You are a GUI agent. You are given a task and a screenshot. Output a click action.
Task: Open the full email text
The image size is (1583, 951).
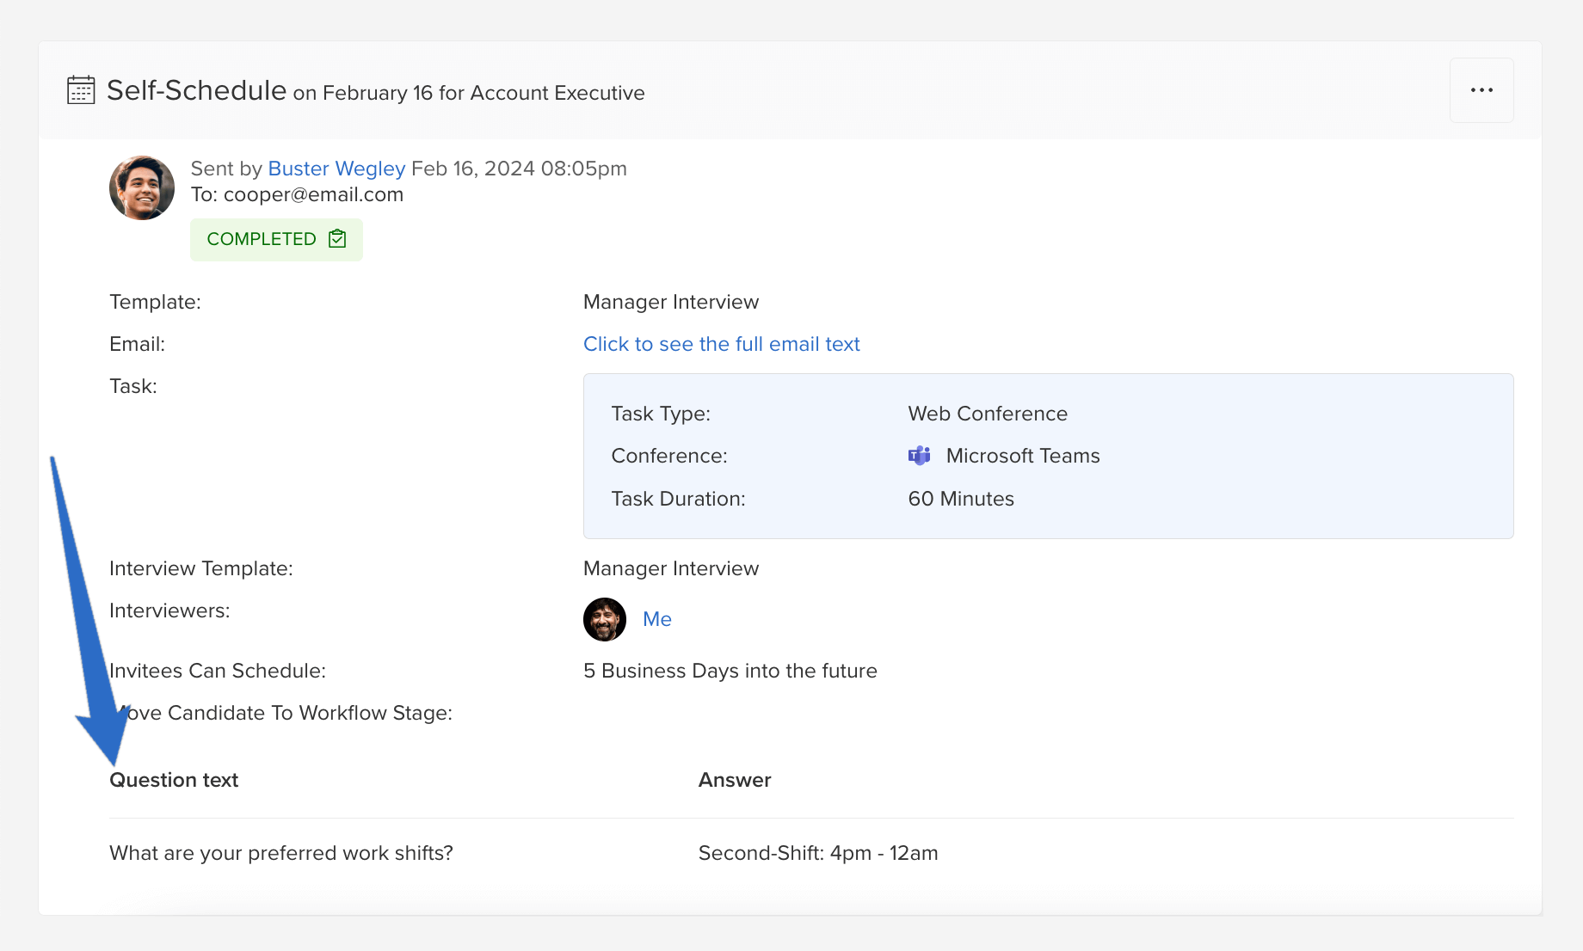(x=721, y=344)
